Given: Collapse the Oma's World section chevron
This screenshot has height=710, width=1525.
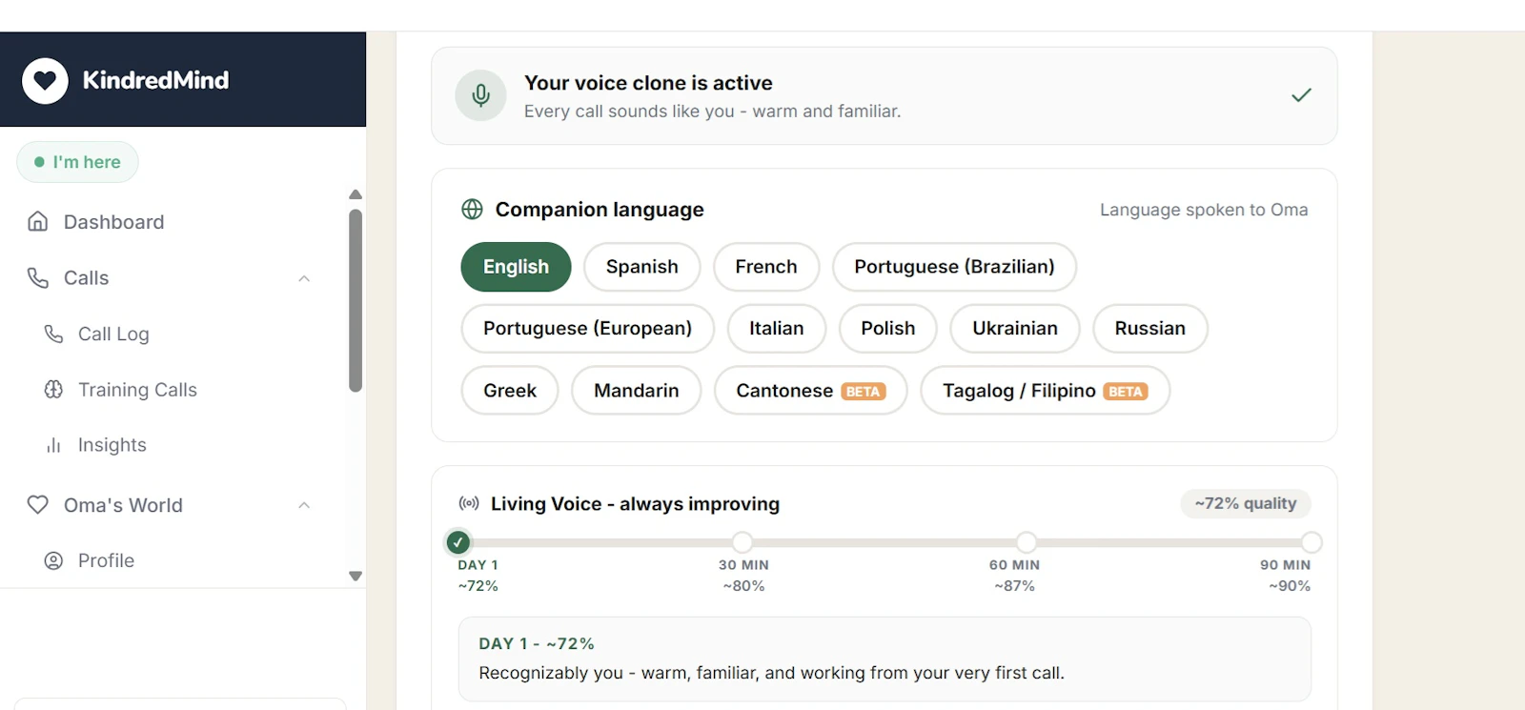Looking at the screenshot, I should [304, 505].
